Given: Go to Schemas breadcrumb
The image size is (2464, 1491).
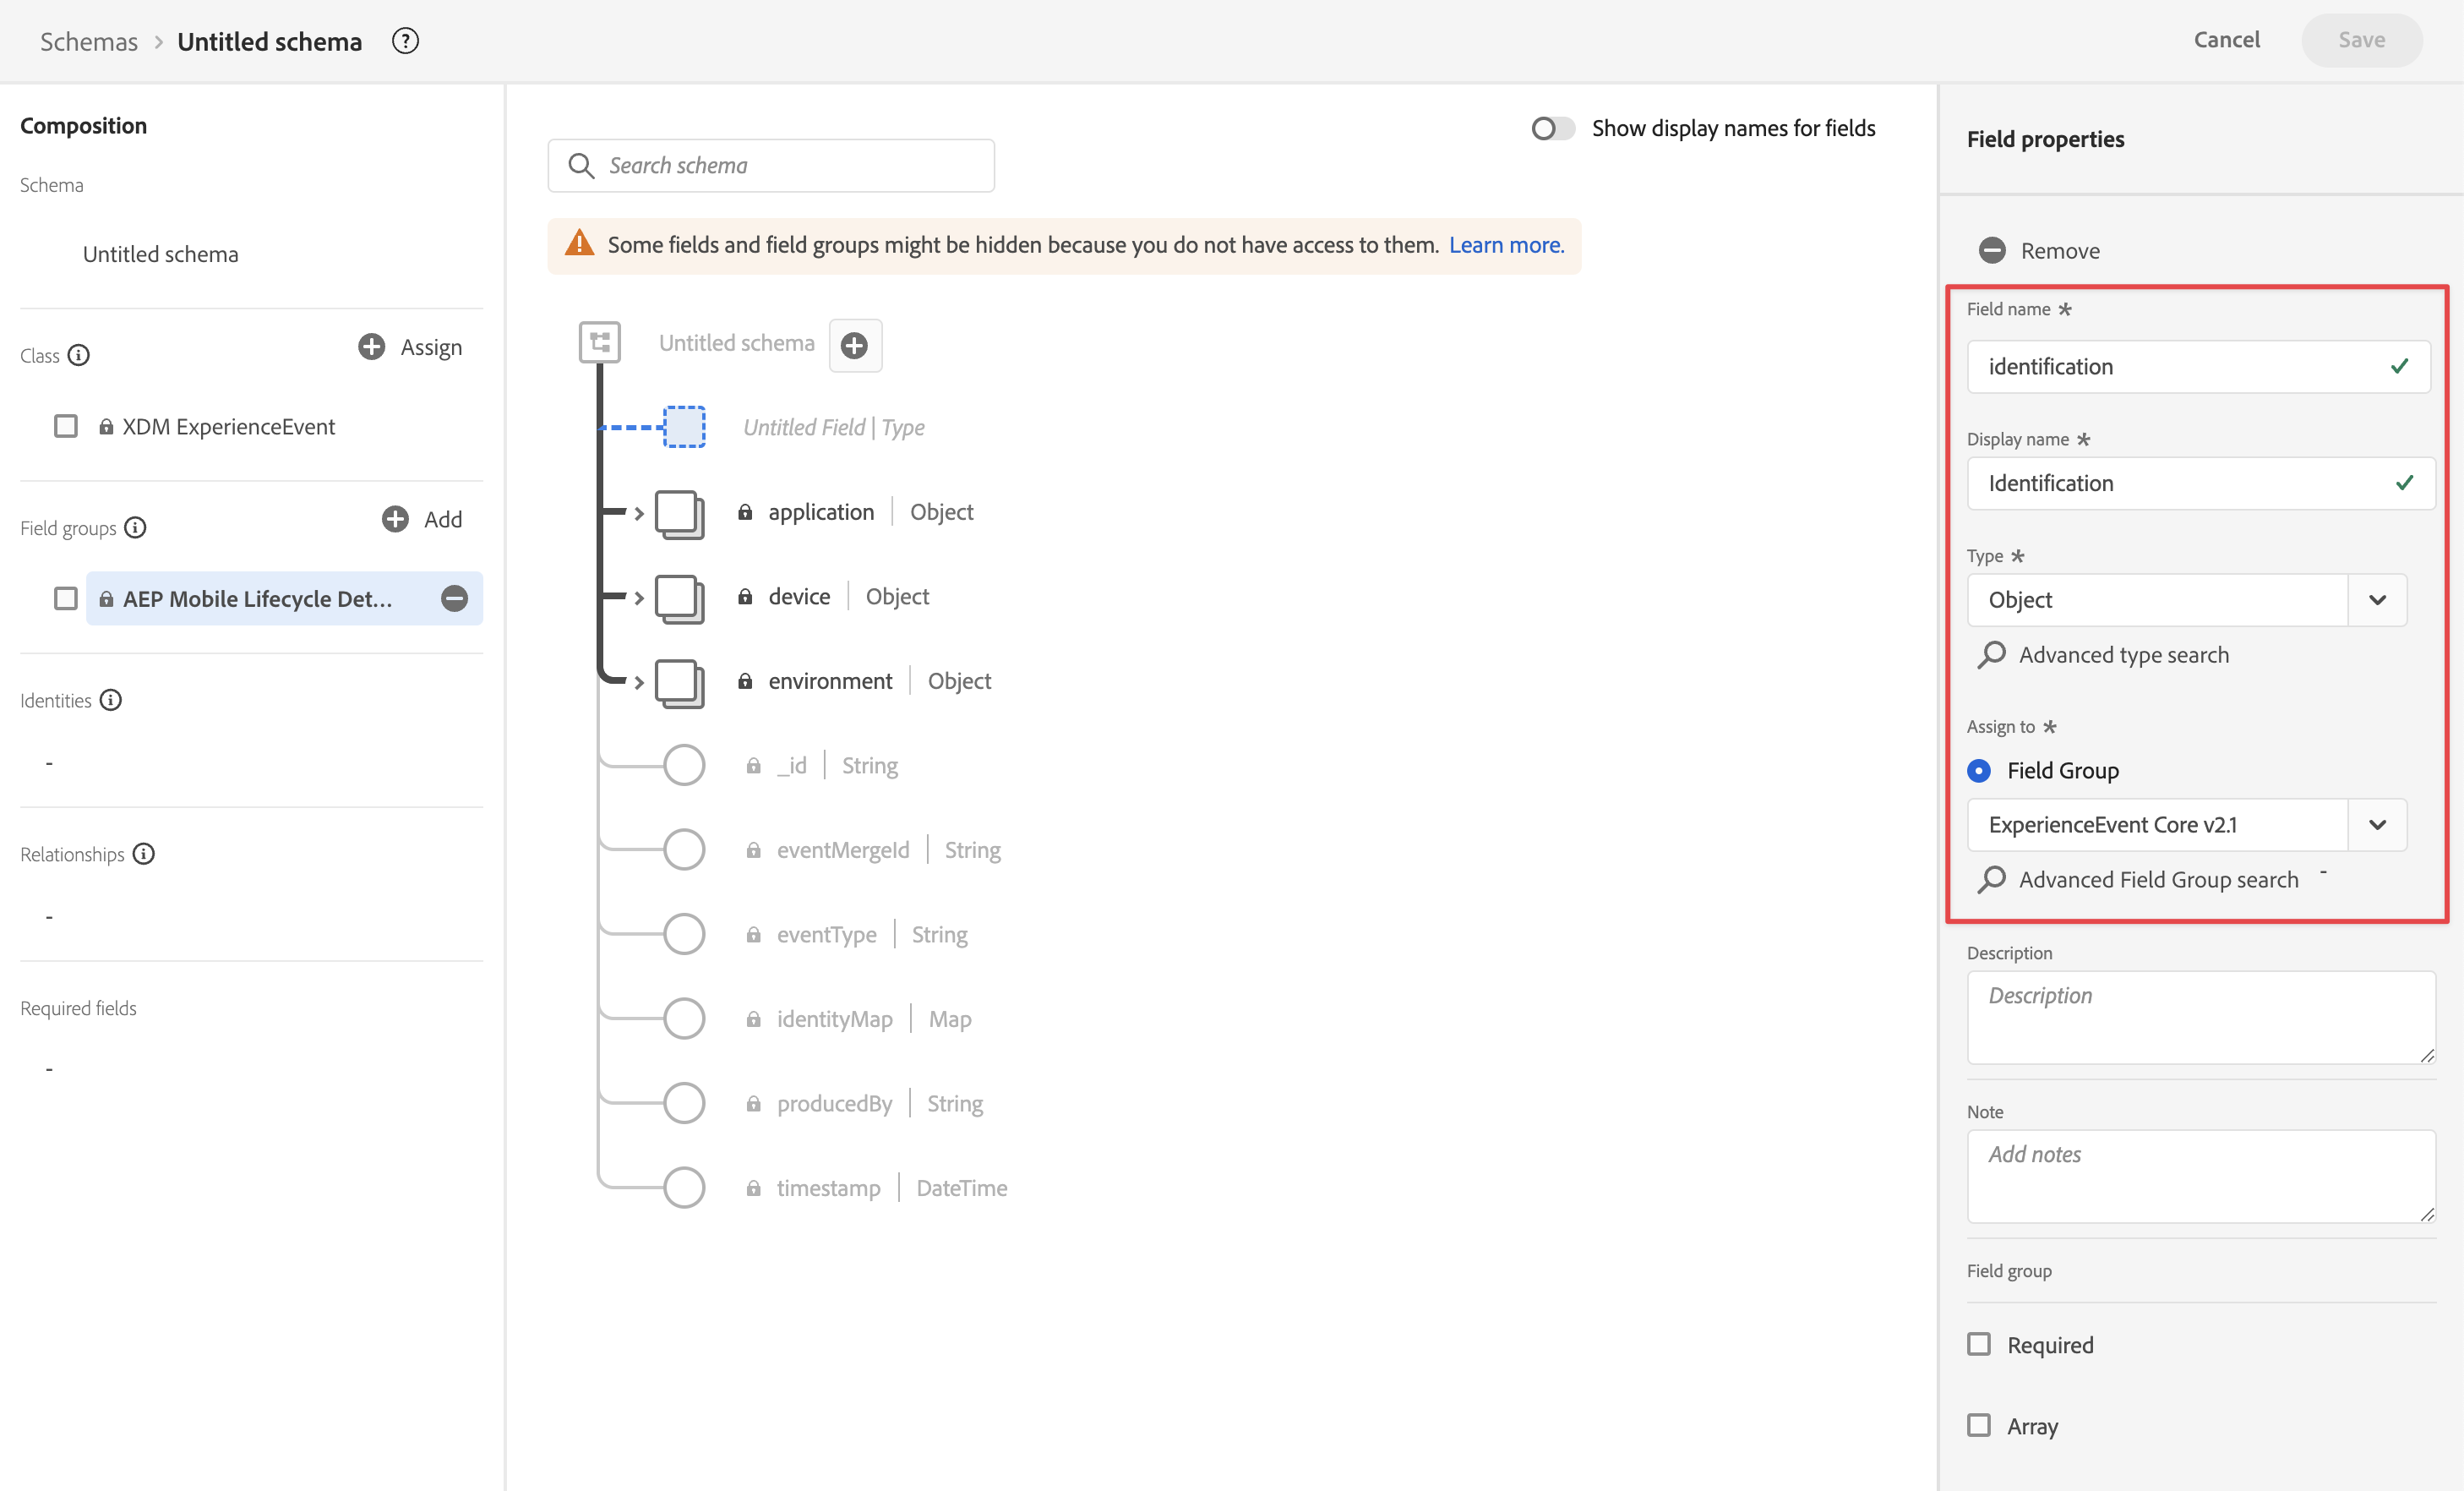Looking at the screenshot, I should 89,41.
